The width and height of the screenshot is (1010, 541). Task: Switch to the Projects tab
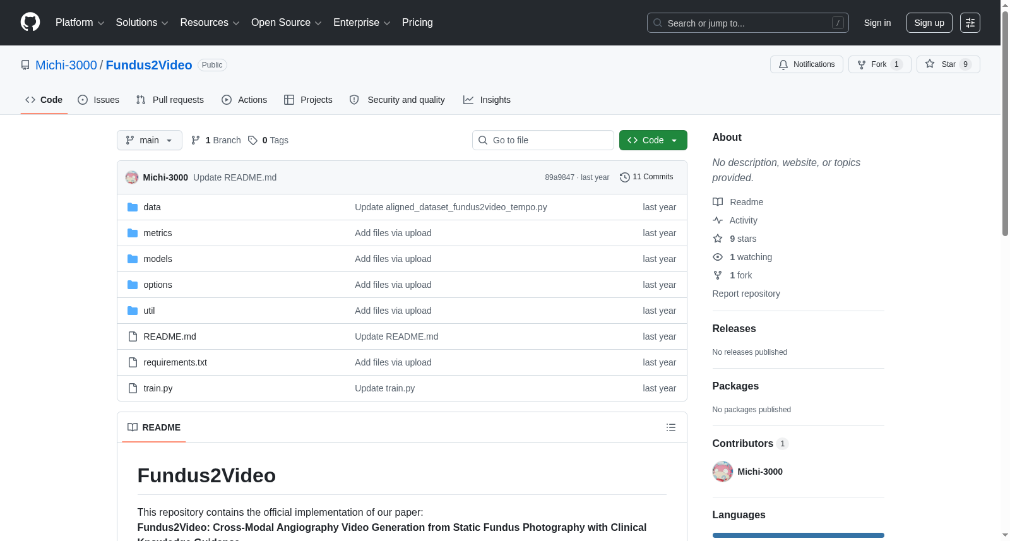click(x=308, y=100)
